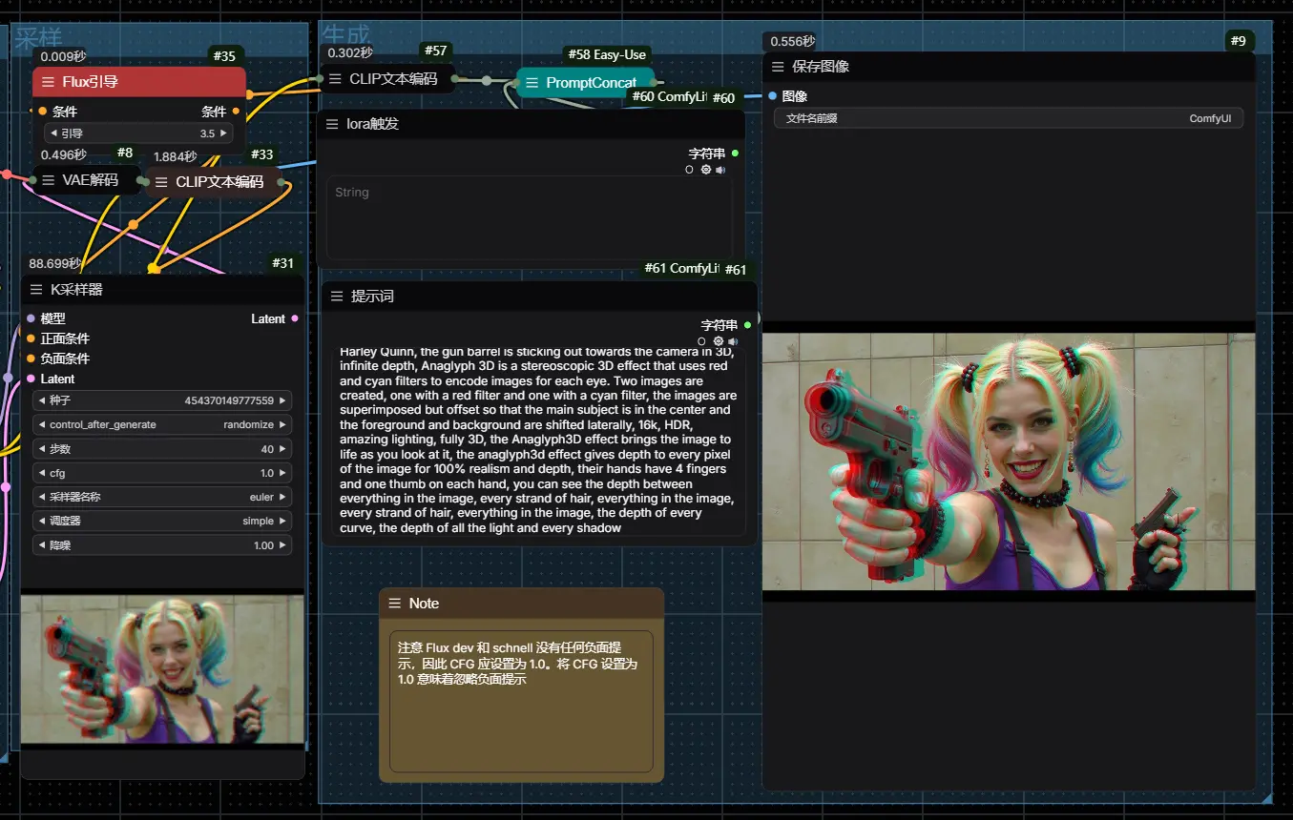Screen dimensions: 1293x820
Task: Open the control_after_generate randomize combo
Action: (x=162, y=425)
